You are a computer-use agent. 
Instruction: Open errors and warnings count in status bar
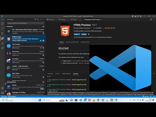[x=4, y=96]
